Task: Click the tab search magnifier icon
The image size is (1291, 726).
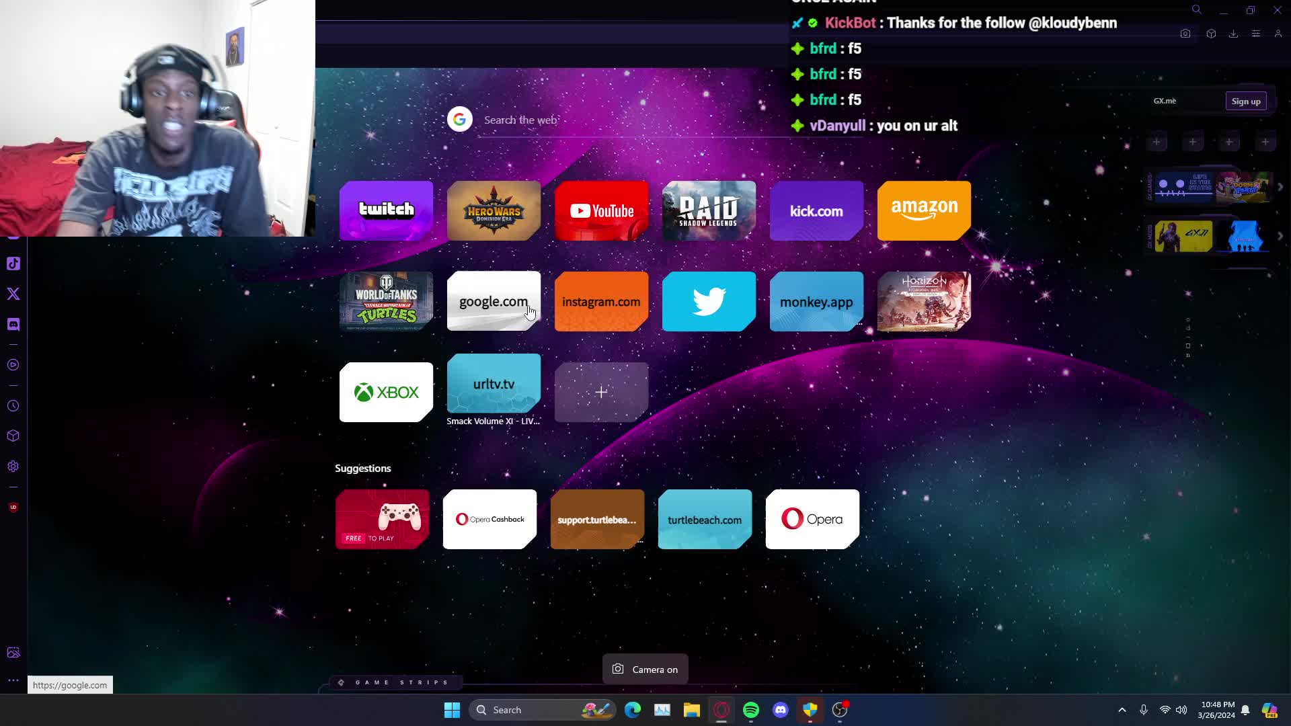Action: point(1197,9)
